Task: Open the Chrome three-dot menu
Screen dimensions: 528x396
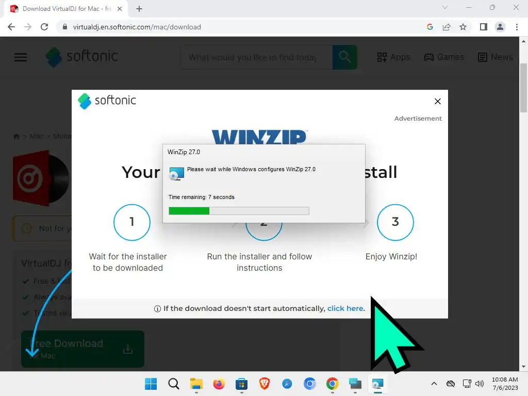Action: coord(517,27)
